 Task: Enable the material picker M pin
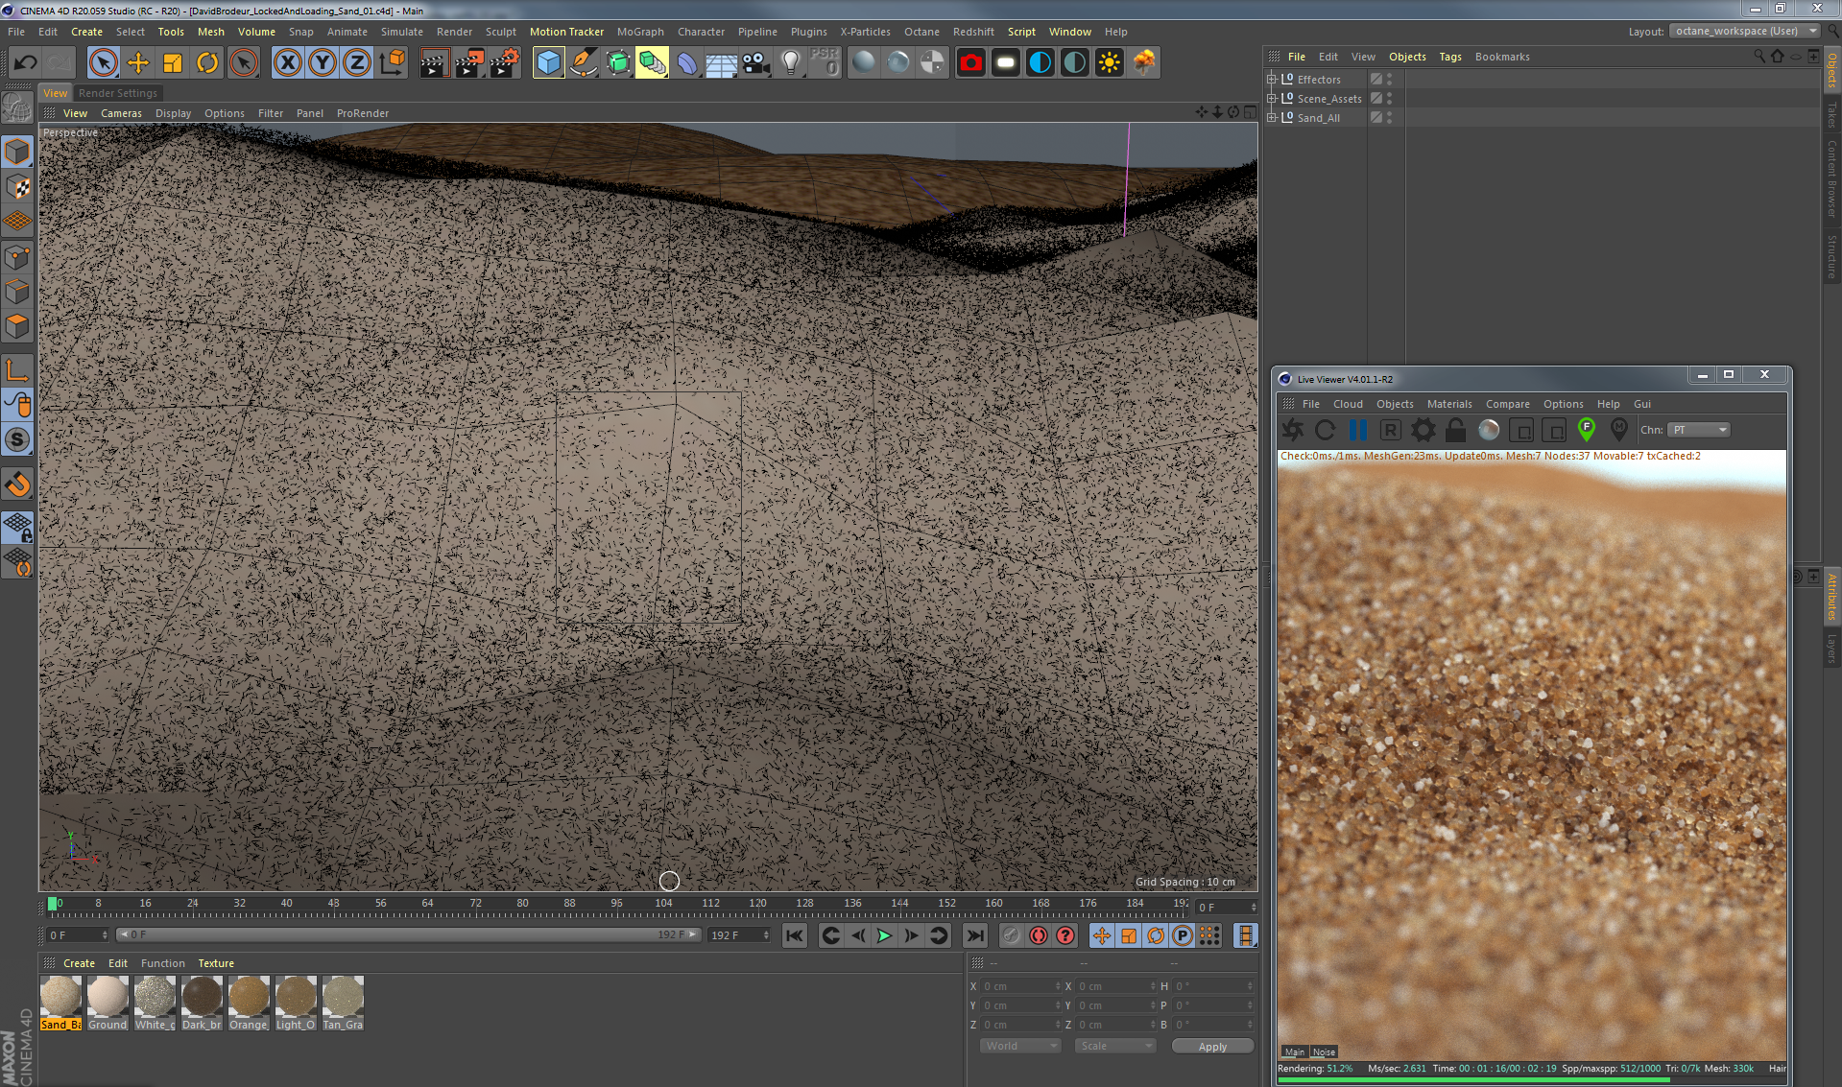(1618, 430)
